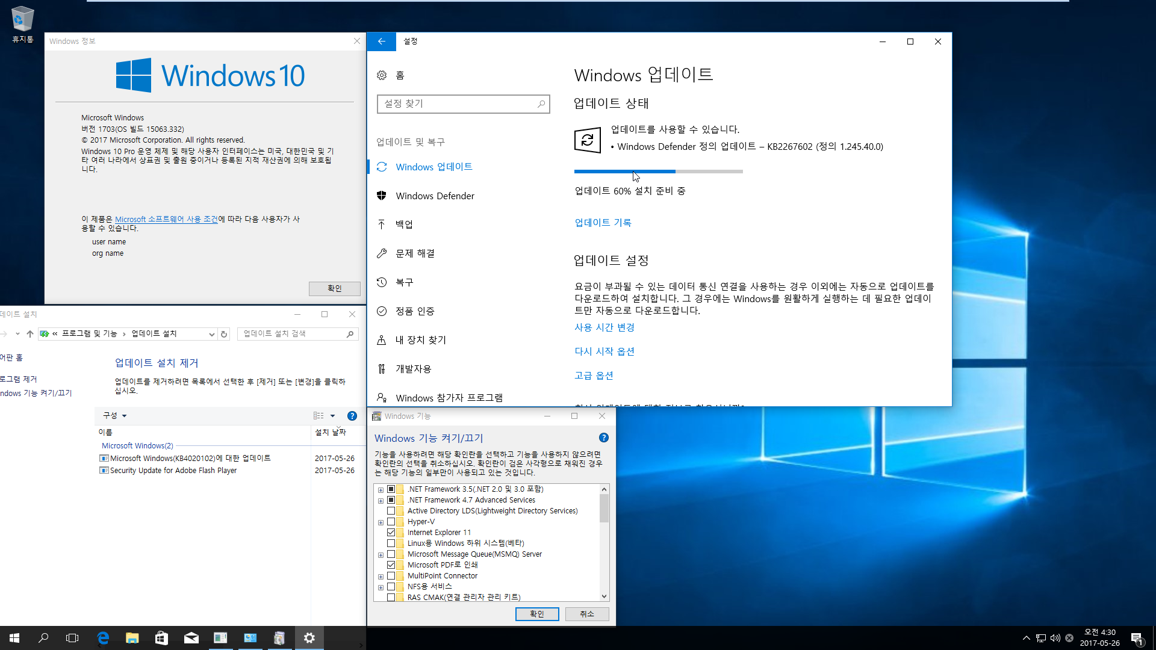1156x650 pixels.
Task: Click 확인 in Windows 정보 dialog
Action: click(x=335, y=288)
